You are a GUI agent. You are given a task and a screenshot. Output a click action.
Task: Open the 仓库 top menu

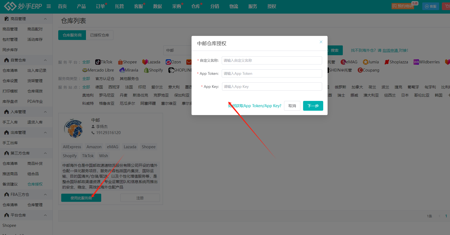point(196,6)
